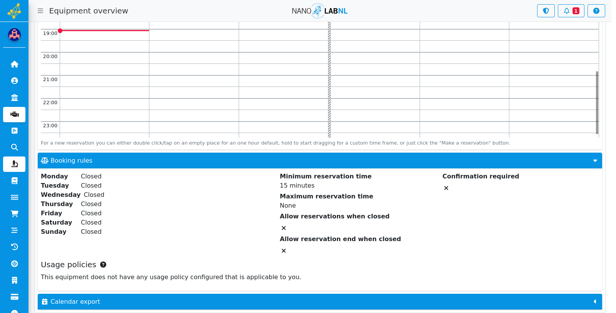Image resolution: width=616 pixels, height=313 pixels.
Task: Click the red current-time marker dot
Action: coord(60,31)
